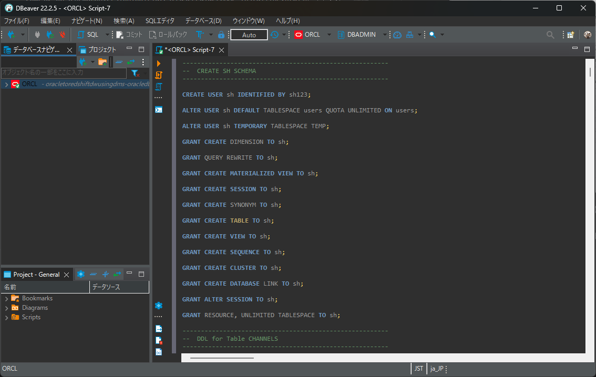Click the export output file-arrow icon
Viewport: 596px width, 377px height.
pos(159,329)
